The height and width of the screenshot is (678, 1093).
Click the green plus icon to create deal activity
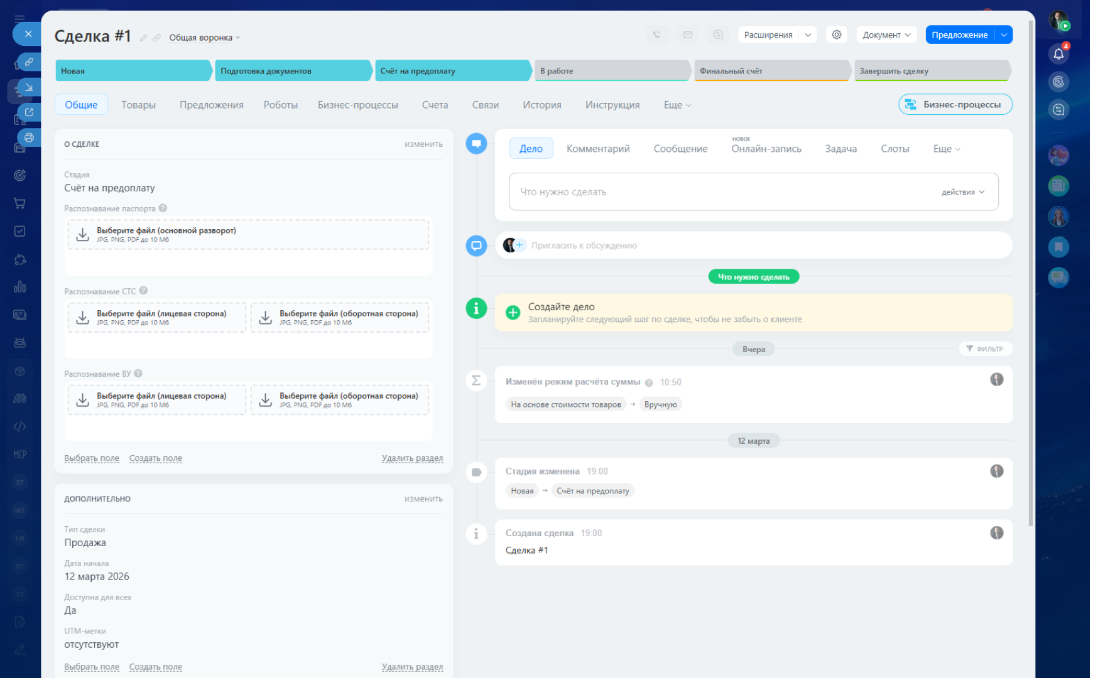[x=513, y=313]
